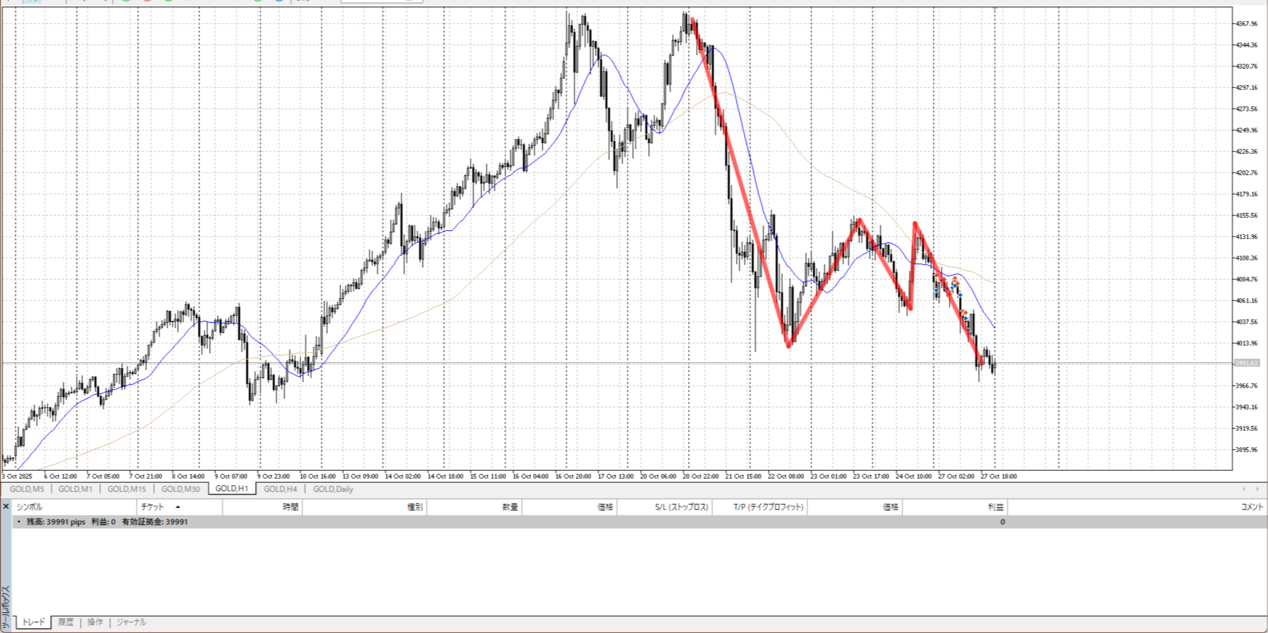Click the current price label on price scale
Viewport: 1268px width, 633px height.
pos(1246,363)
